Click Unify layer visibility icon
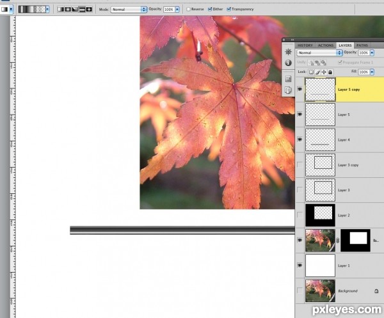This screenshot has width=384, height=318. [317, 63]
